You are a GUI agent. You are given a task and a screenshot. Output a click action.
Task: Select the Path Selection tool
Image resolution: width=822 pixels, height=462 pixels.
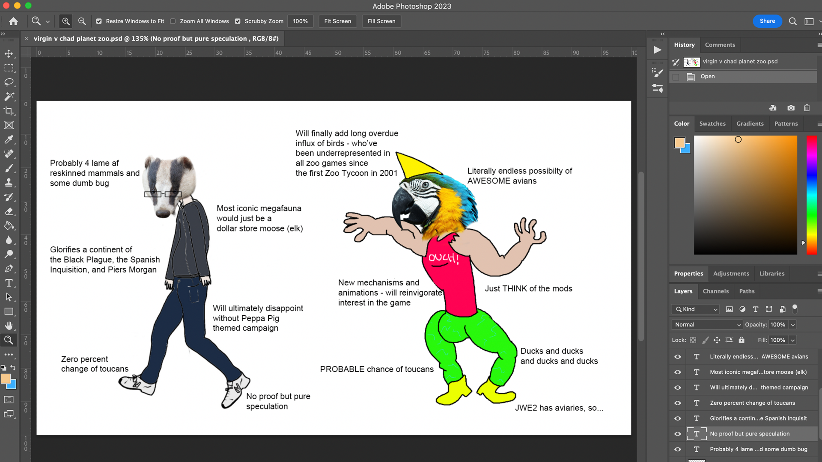click(9, 297)
